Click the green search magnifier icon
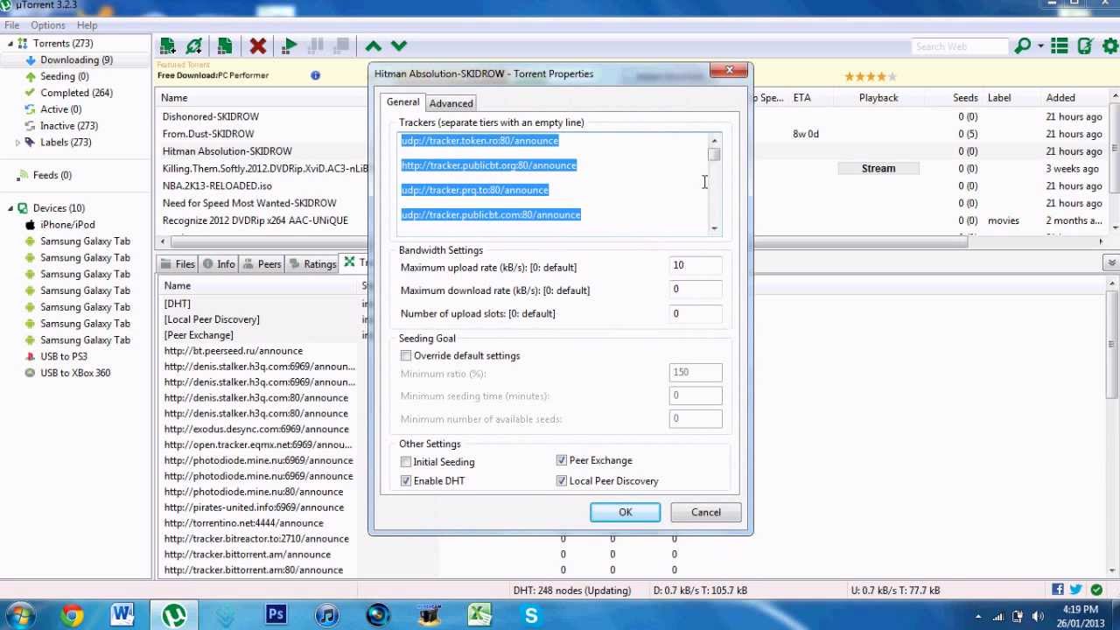The height and width of the screenshot is (630, 1120). 1022,46
